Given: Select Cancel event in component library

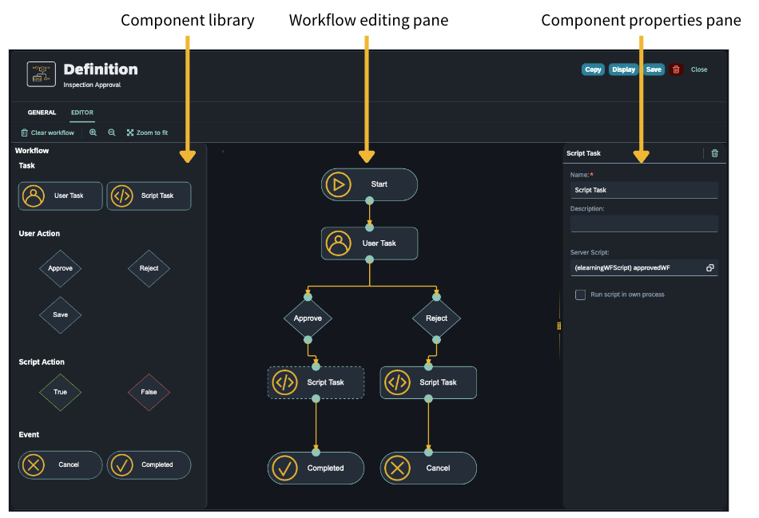Looking at the screenshot, I should click(x=61, y=465).
